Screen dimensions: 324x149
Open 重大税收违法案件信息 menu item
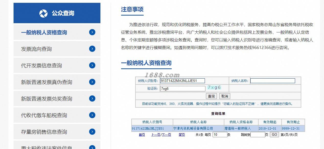[x=57, y=145]
